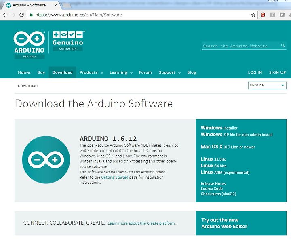The width and height of the screenshot is (291, 240).
Task: Open the Checksums (sha512) link
Action: 218,194
